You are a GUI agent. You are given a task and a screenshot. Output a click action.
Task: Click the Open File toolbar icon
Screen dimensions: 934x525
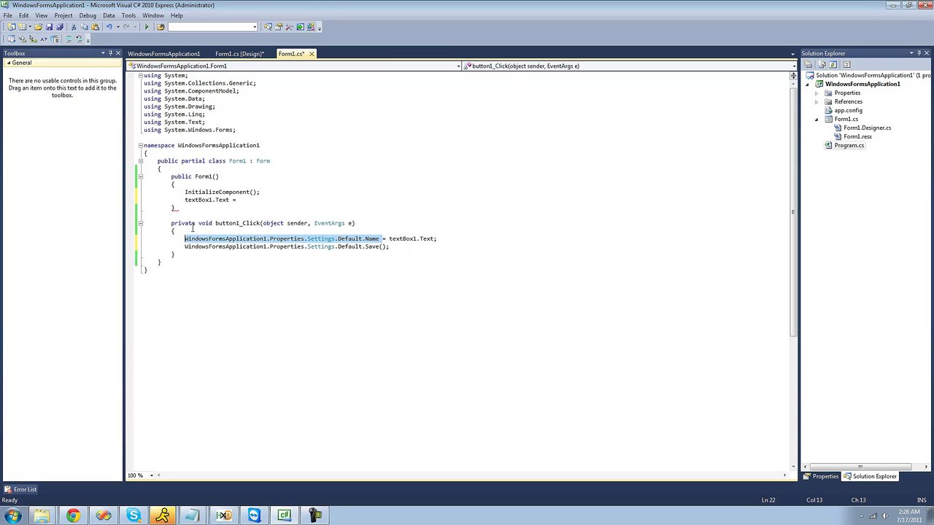38,27
